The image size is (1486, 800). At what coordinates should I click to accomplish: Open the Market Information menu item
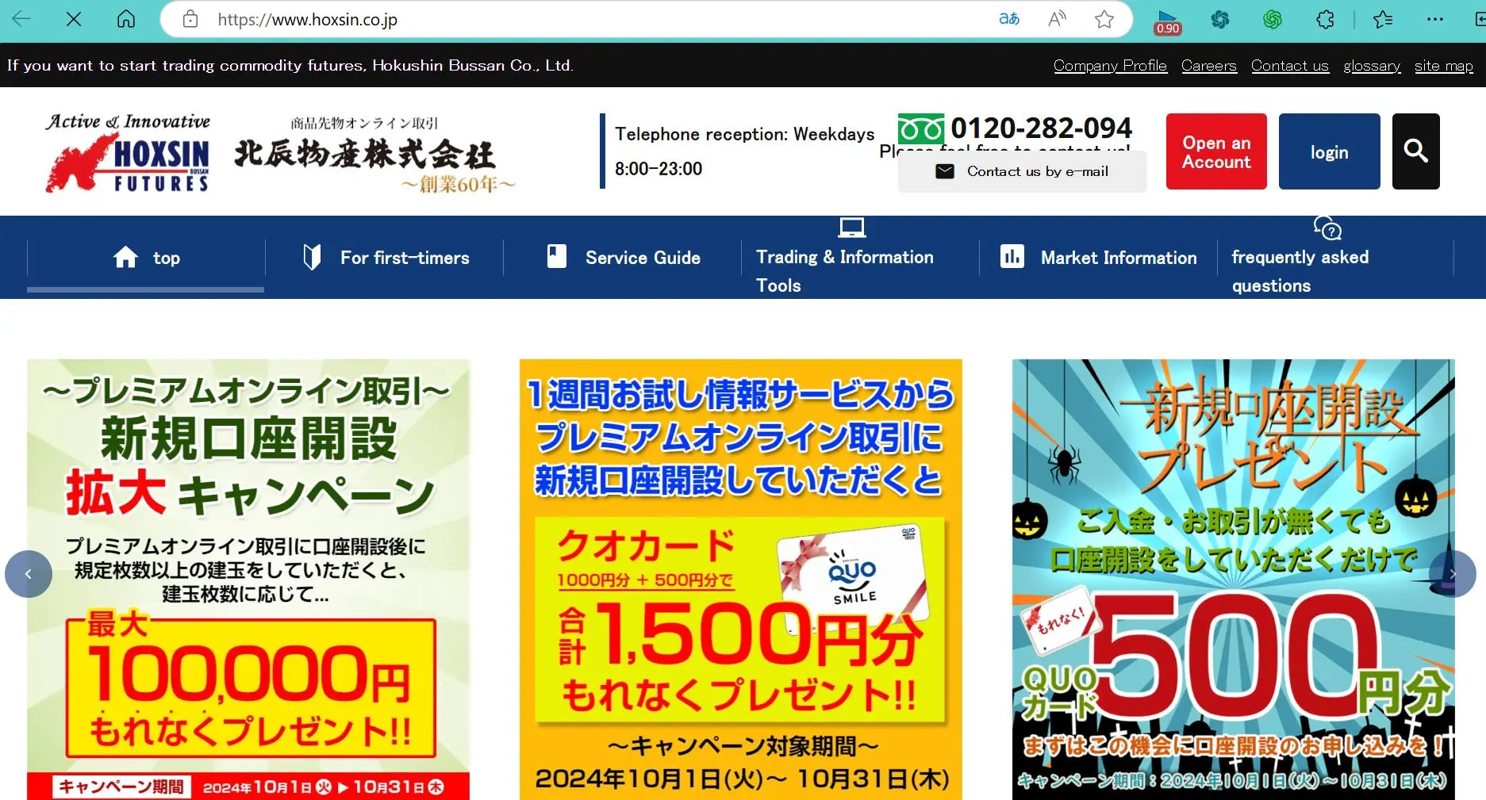[1099, 258]
